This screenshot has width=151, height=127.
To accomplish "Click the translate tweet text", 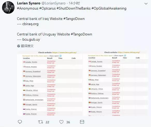I will pyautogui.click(x=27, y=46).
